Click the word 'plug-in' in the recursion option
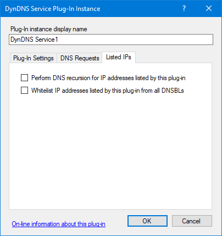The height and width of the screenshot is (236, 222). click(x=177, y=78)
